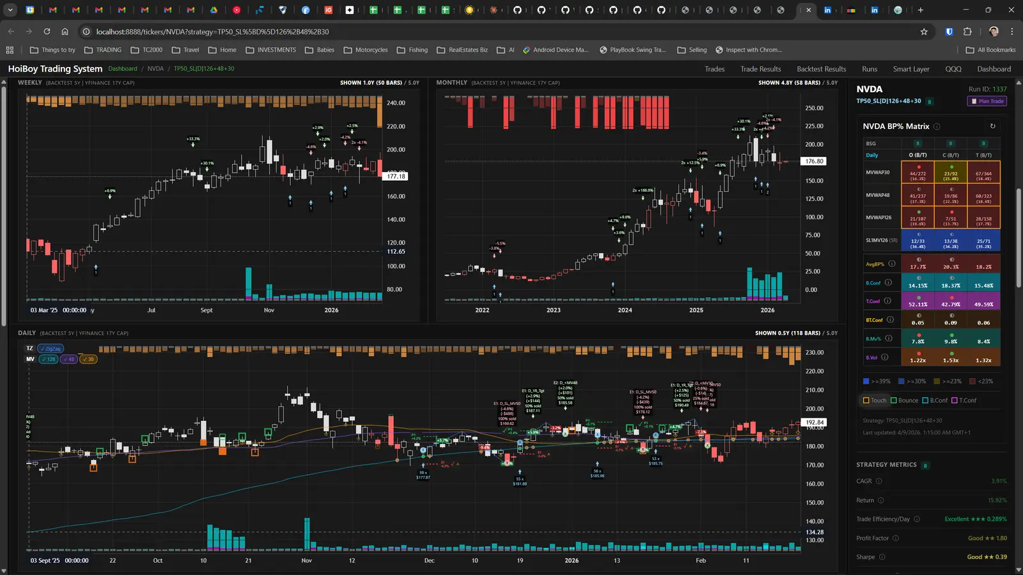Open the QQQ navigation tab
1023x575 pixels.
click(x=953, y=69)
